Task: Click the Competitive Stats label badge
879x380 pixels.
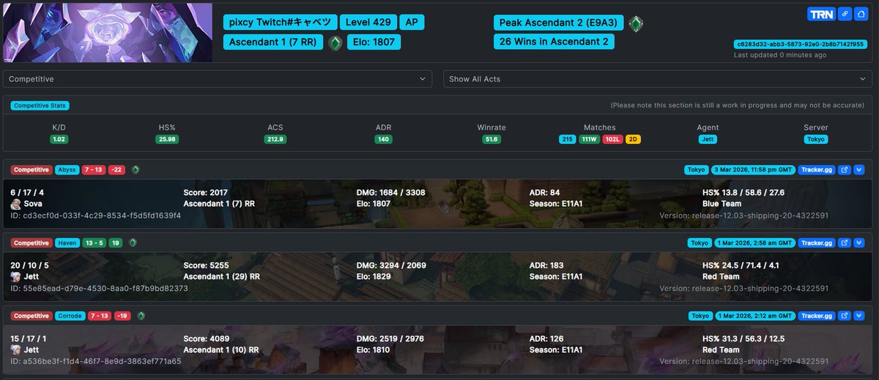Action: pos(40,105)
